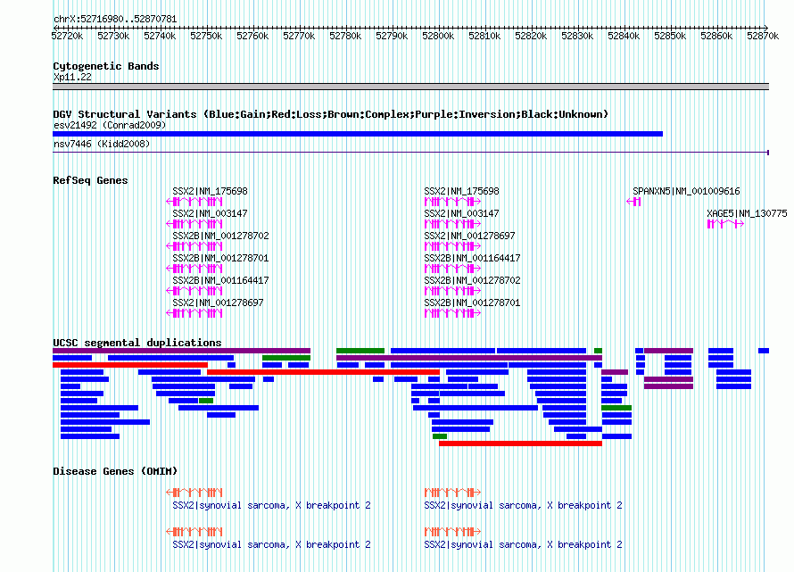Select the RefSeq Genes track title
The width and height of the screenshot is (794, 572).
pos(90,180)
